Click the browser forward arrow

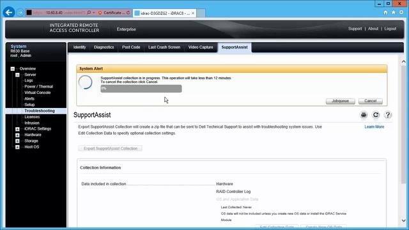20,13
